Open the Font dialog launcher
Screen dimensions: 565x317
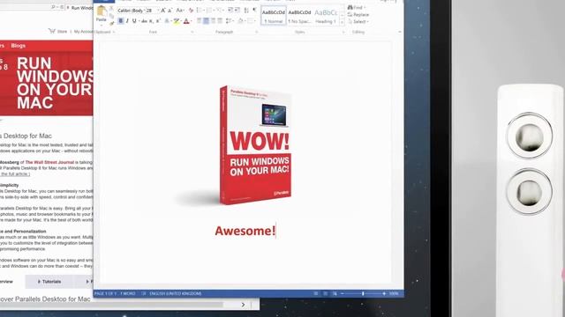(x=192, y=32)
